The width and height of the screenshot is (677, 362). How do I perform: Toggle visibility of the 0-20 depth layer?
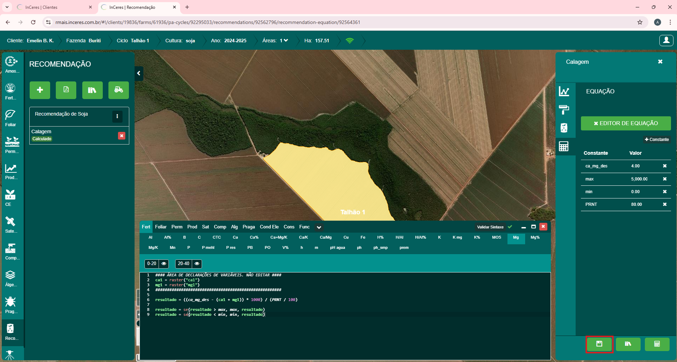tap(164, 264)
